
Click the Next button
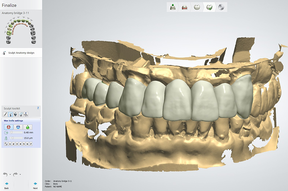point(35,185)
